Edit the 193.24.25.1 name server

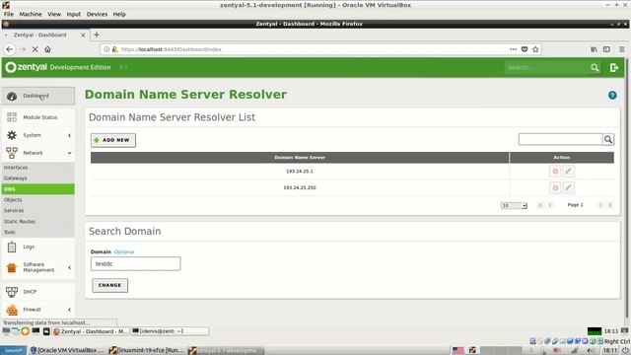pos(568,171)
